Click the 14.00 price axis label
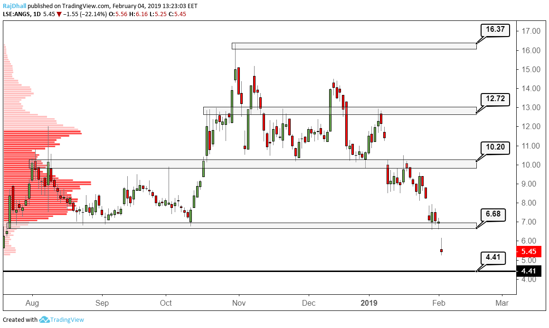Screen dimensions: 549x328 (531, 89)
